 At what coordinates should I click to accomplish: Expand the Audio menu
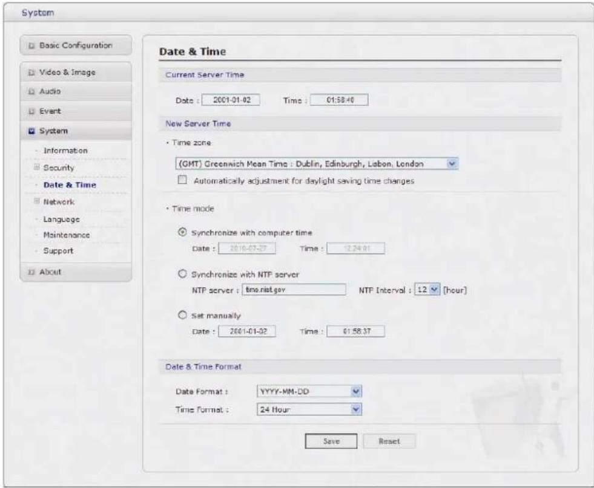point(76,91)
